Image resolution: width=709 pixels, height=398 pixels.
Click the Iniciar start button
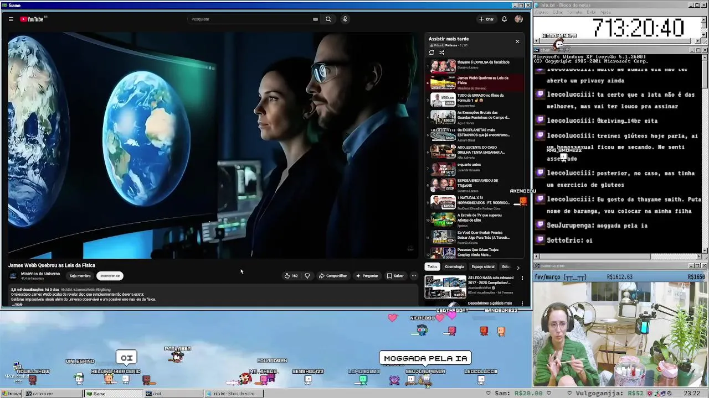click(11, 394)
